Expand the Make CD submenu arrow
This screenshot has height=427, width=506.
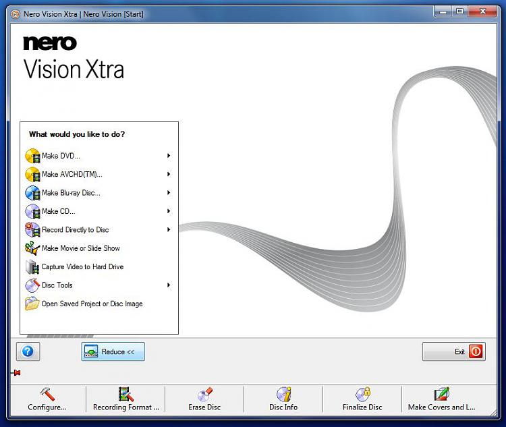pyautogui.click(x=169, y=211)
